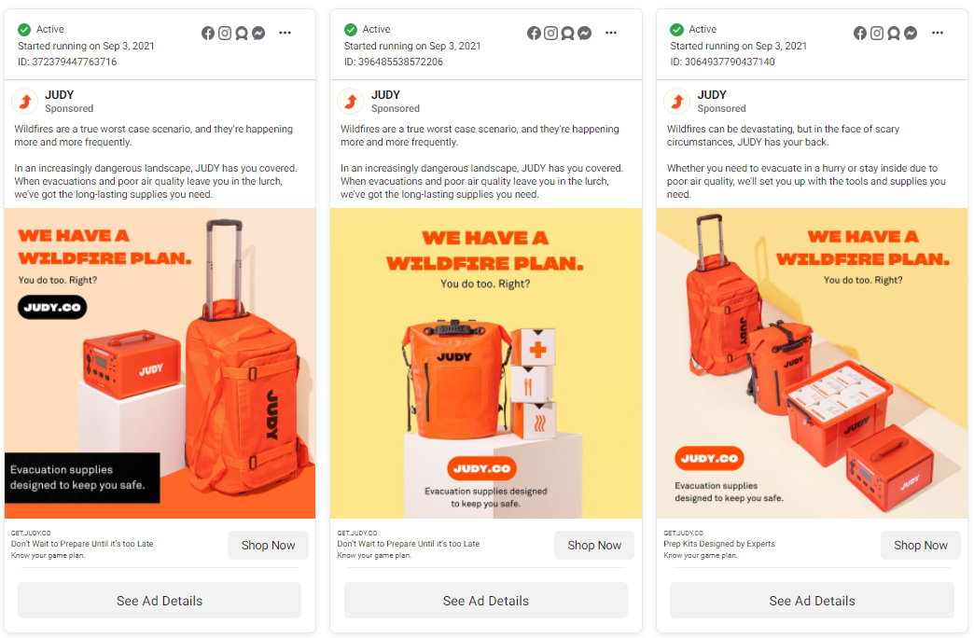Click JUDY profile logo on first ad

[x=25, y=102]
